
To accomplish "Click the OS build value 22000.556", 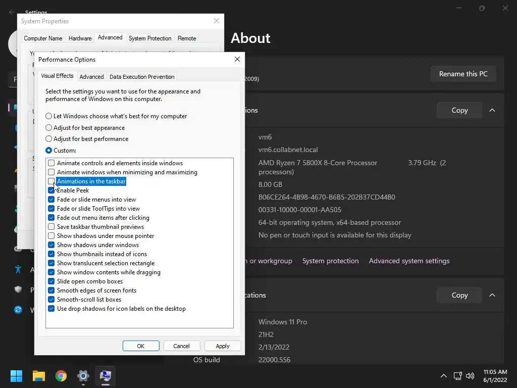I will (274, 360).
